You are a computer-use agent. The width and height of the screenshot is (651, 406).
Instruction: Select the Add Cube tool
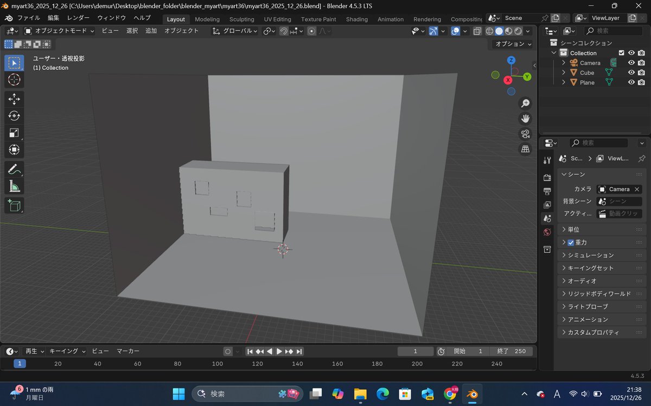tap(14, 205)
